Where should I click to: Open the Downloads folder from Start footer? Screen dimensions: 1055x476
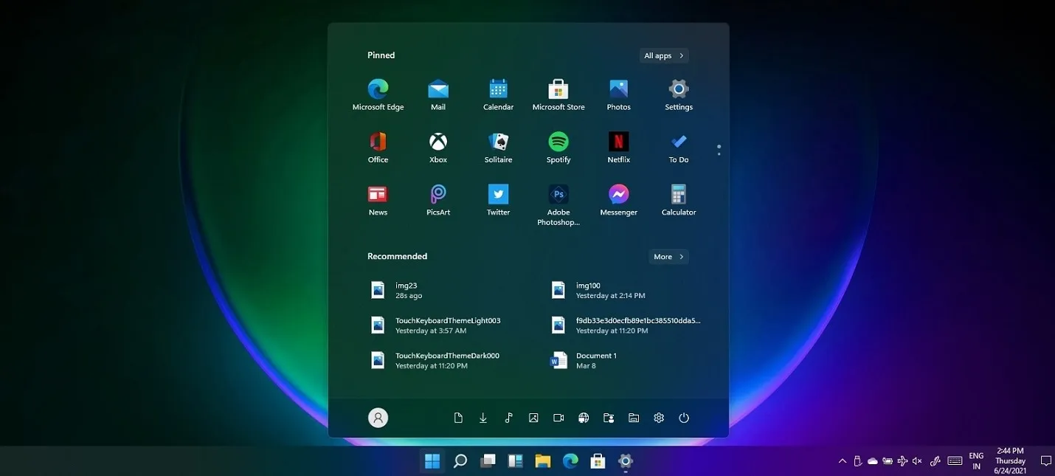click(x=483, y=418)
